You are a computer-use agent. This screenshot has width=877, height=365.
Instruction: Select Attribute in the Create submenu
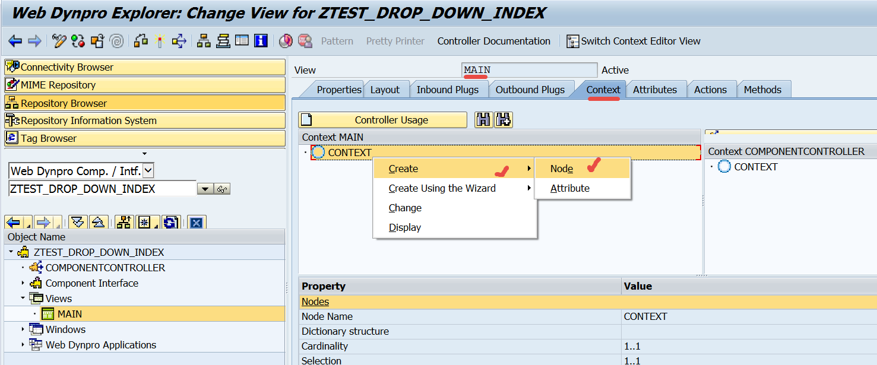coord(569,188)
